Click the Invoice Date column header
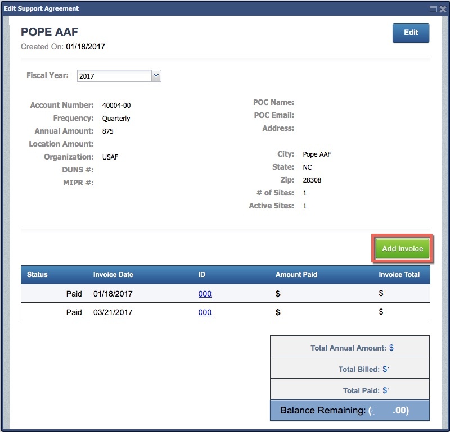Screen dimensions: 450x432 click(x=113, y=275)
